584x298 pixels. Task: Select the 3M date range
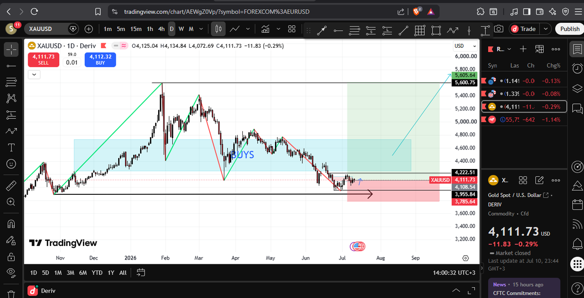(71, 273)
